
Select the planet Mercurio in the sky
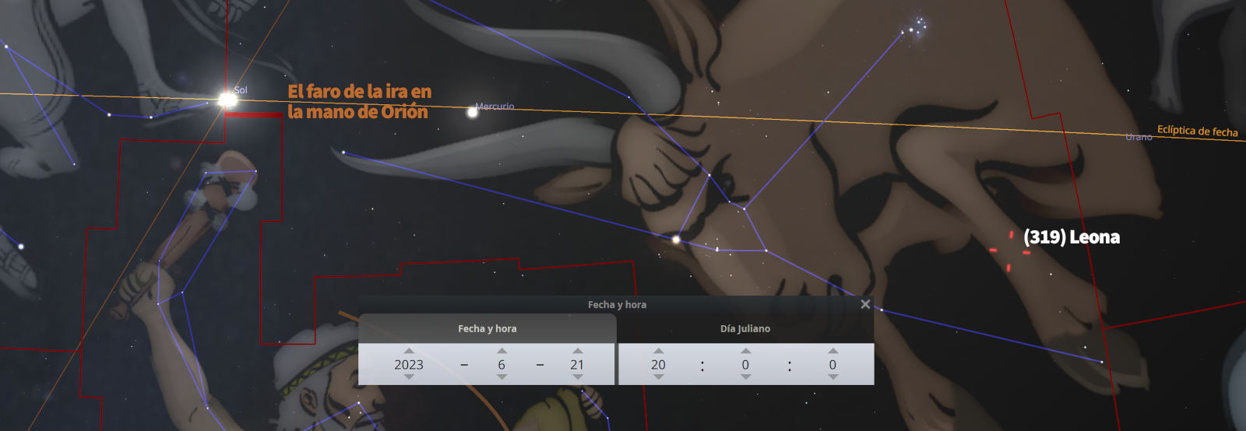(x=472, y=112)
